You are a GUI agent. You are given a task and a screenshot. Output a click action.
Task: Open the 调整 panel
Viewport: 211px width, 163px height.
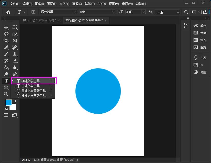point(200,72)
